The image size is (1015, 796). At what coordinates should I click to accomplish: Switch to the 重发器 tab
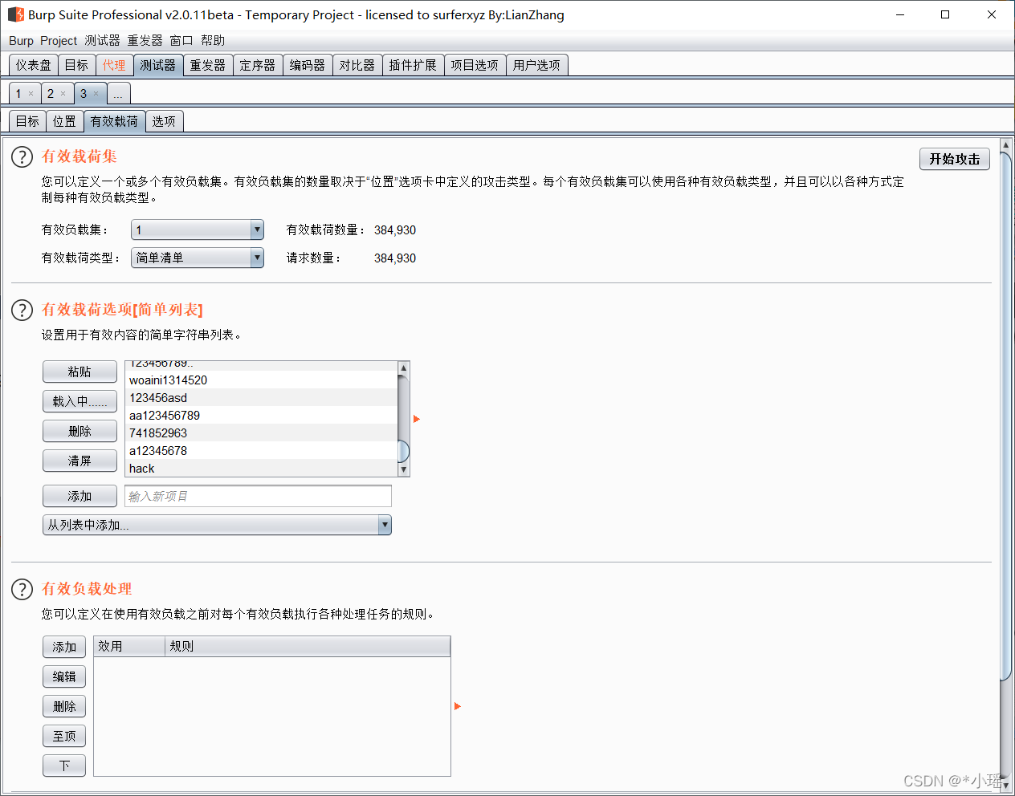coord(207,65)
